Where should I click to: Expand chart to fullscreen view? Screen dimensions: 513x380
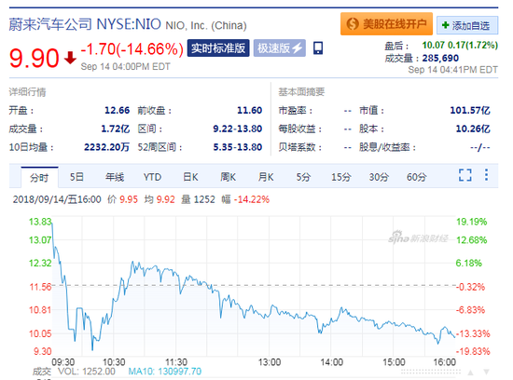pos(464,175)
